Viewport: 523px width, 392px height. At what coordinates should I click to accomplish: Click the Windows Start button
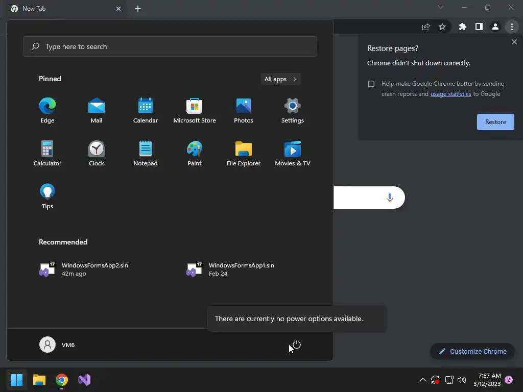(x=16, y=380)
